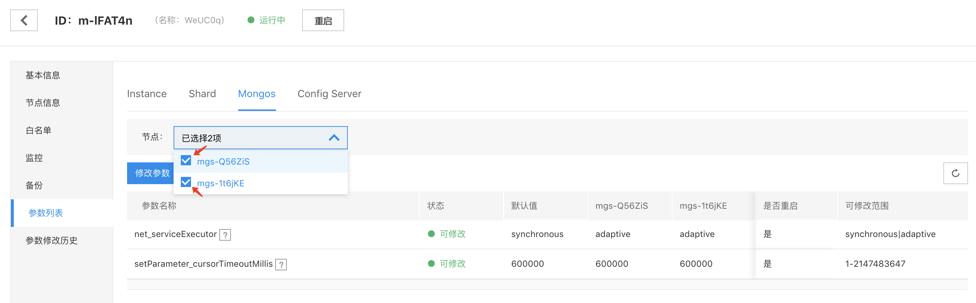Select the mgs-1t6jKE option label
The width and height of the screenshot is (976, 303).
(x=220, y=183)
